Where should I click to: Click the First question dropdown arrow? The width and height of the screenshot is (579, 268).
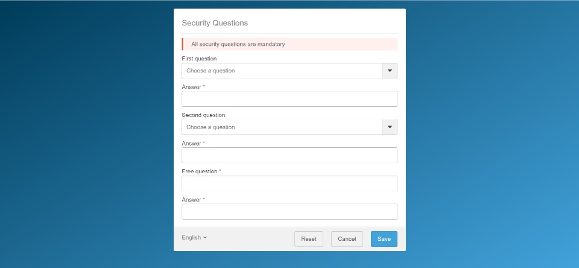pyautogui.click(x=390, y=71)
